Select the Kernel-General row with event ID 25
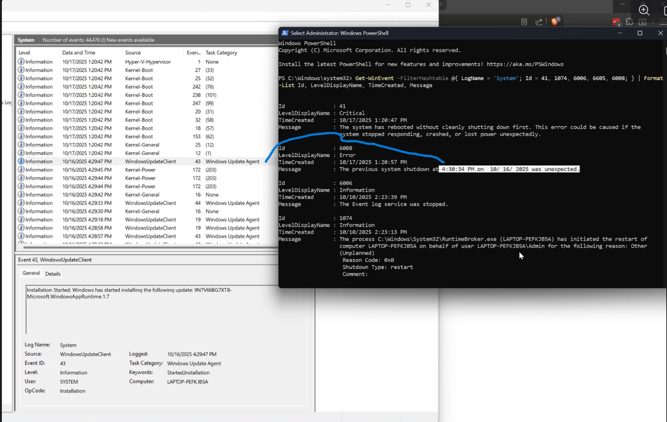This screenshot has width=667, height=422. (x=147, y=145)
